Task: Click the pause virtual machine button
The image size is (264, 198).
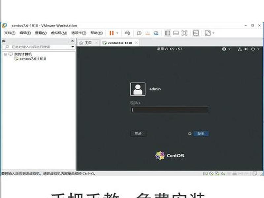Action: (112, 33)
